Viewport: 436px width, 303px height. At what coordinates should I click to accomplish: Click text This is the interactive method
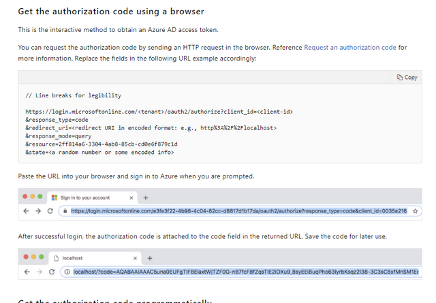tap(118, 30)
